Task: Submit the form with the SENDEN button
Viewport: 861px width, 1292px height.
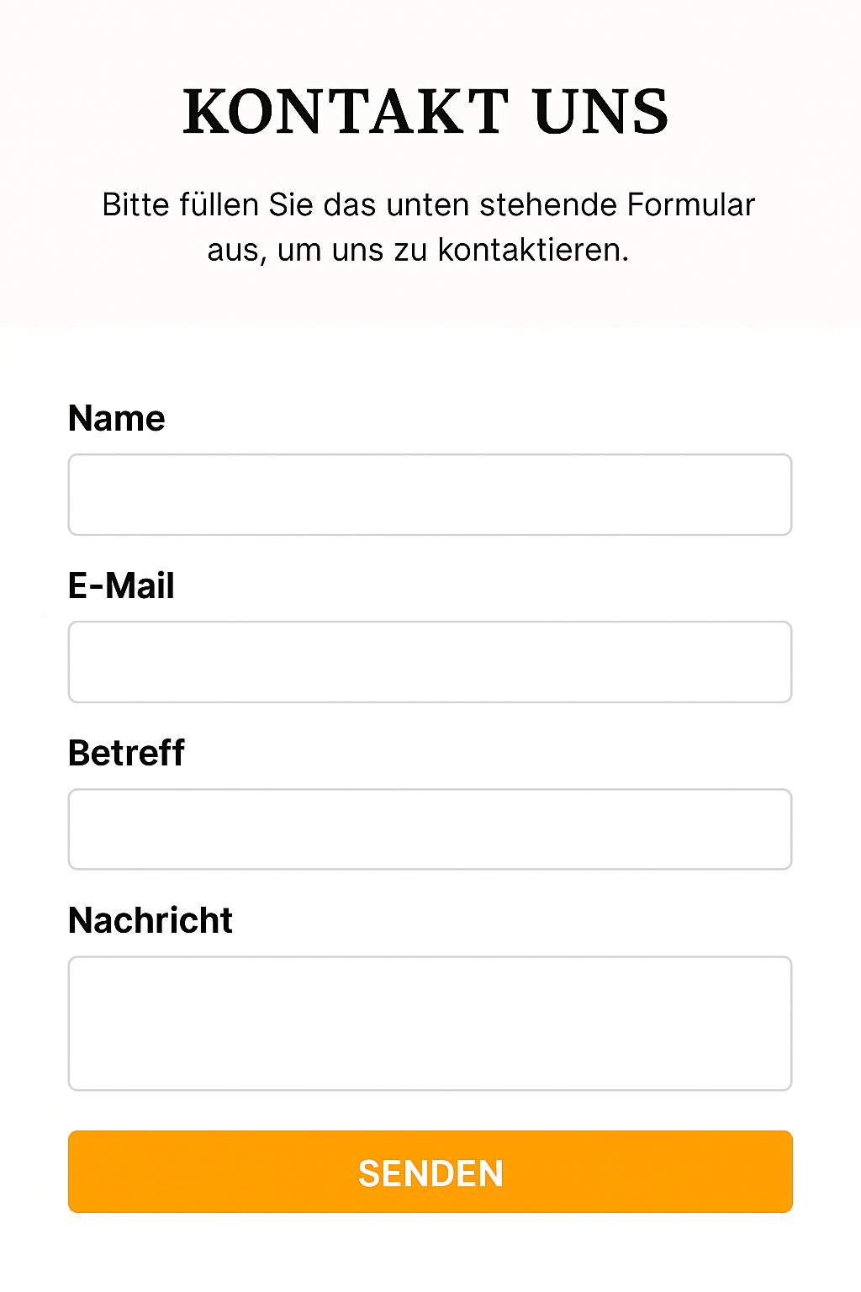Action: pos(430,1172)
